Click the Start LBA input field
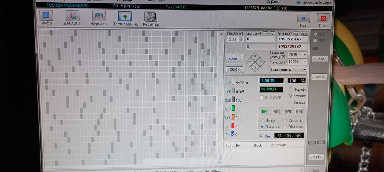Image resolution: width=384 pixels, height=172 pixels. pos(260,39)
